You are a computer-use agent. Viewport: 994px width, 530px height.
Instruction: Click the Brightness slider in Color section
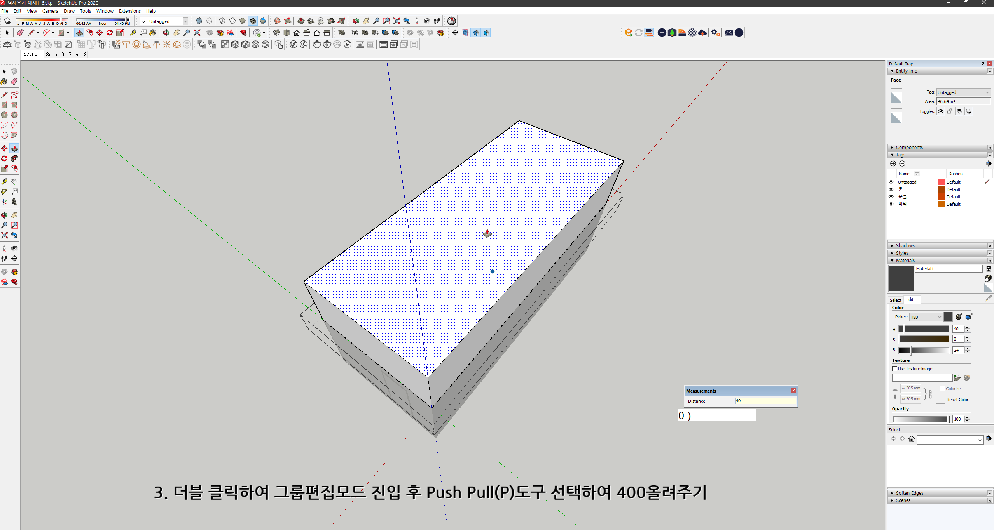pyautogui.click(x=923, y=350)
